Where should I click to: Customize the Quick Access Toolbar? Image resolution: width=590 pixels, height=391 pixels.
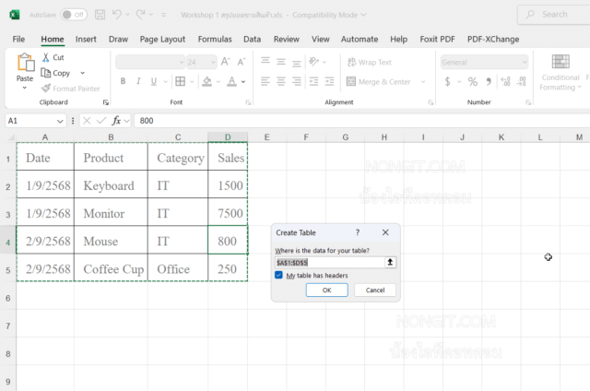pos(163,15)
